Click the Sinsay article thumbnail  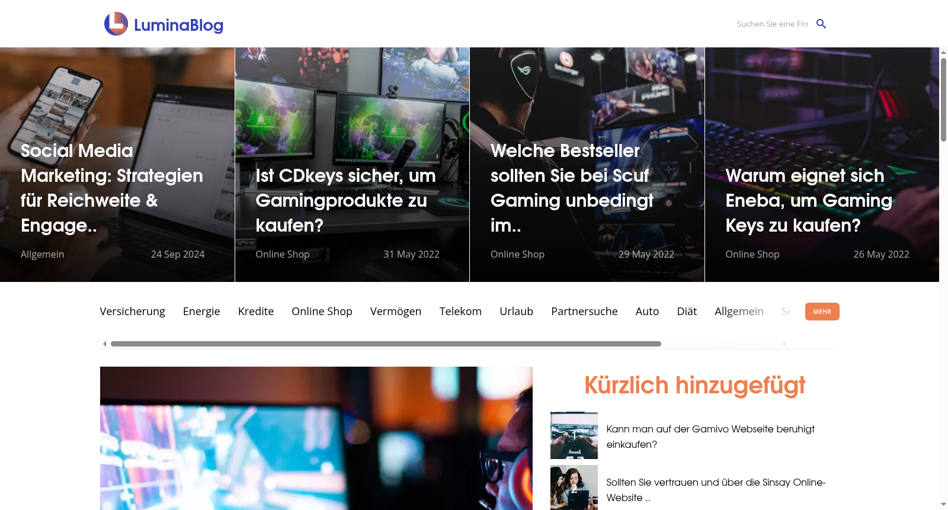tap(574, 487)
